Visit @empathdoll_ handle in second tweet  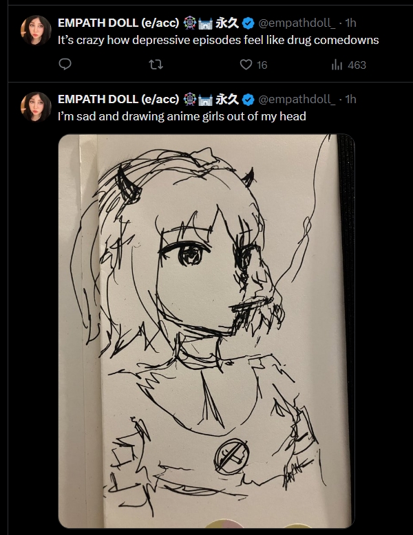tap(297, 99)
